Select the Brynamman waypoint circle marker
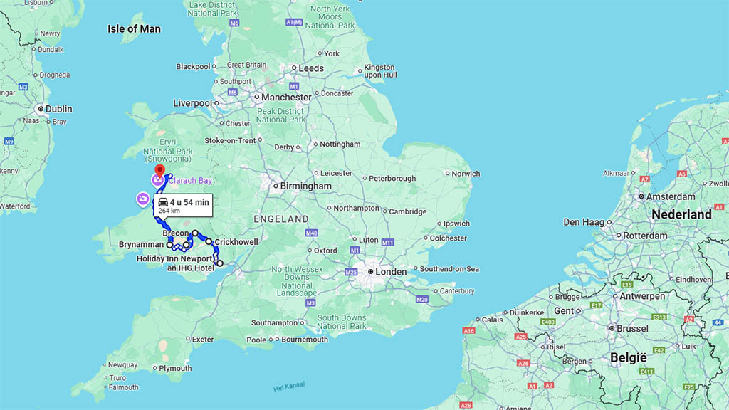Screen dimensions: 729x410 point(169,245)
